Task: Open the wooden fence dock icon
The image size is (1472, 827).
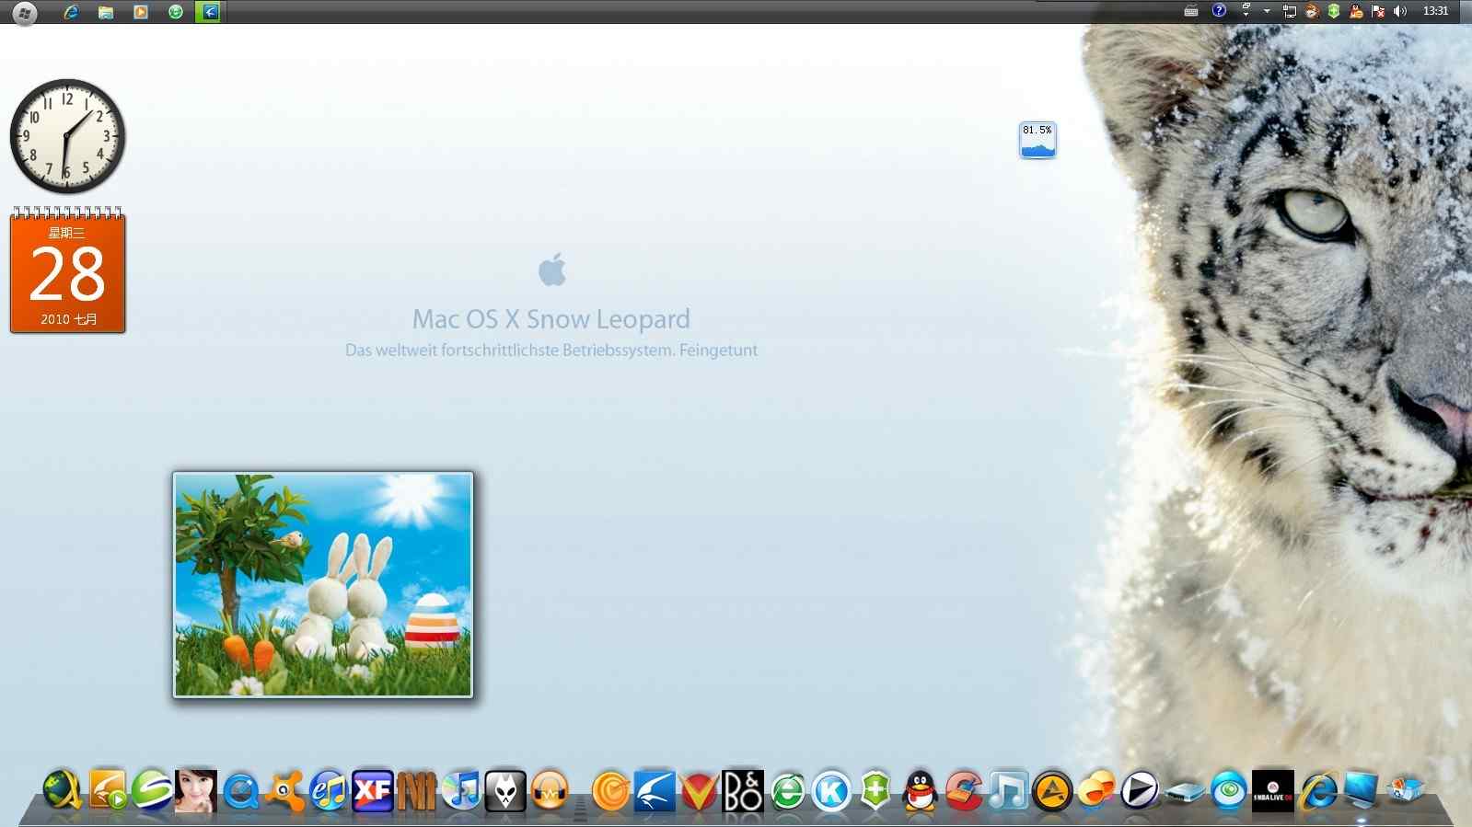Action: (417, 791)
